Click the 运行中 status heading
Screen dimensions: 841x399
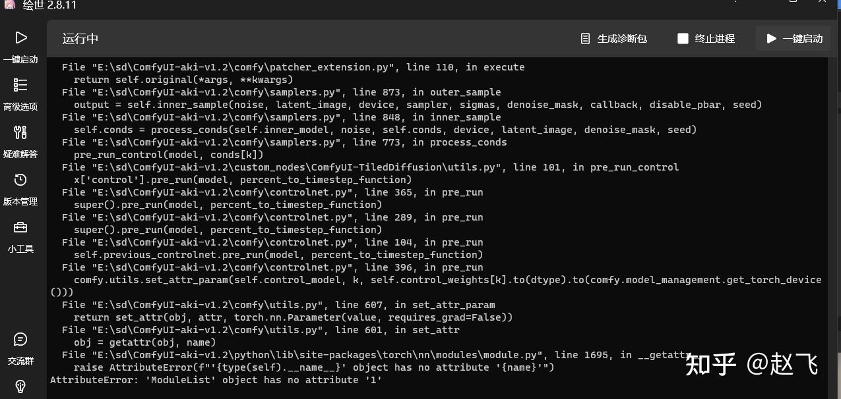[80, 39]
